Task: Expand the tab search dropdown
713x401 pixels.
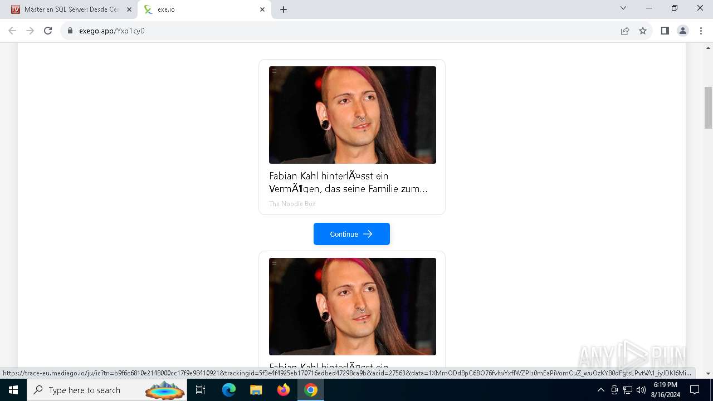Action: (623, 8)
